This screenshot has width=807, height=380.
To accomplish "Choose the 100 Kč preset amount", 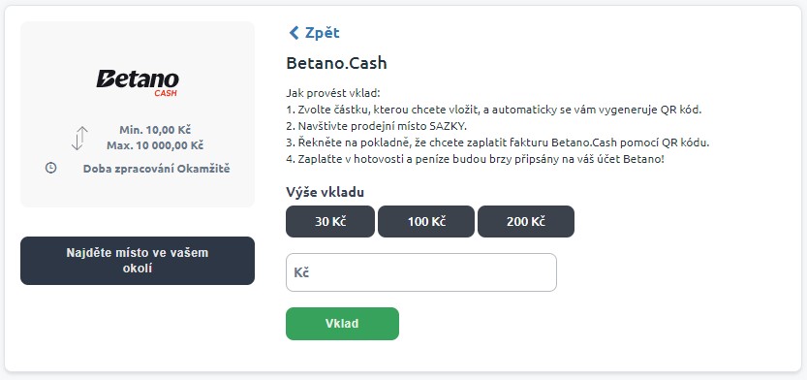I will (x=426, y=221).
